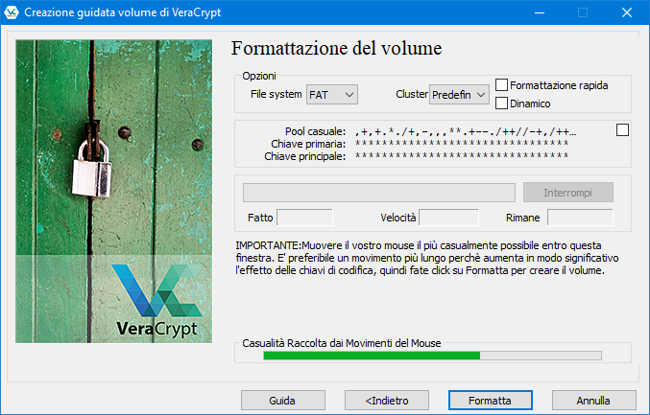Image resolution: width=650 pixels, height=415 pixels.
Task: Click the empty format progress bar
Action: pyautogui.click(x=379, y=193)
